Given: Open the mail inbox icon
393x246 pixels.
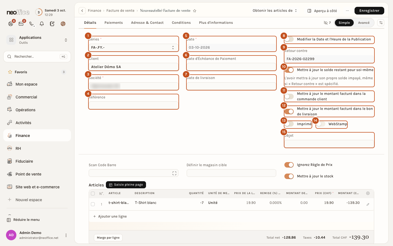Looking at the screenshot, I should click(x=21, y=24).
